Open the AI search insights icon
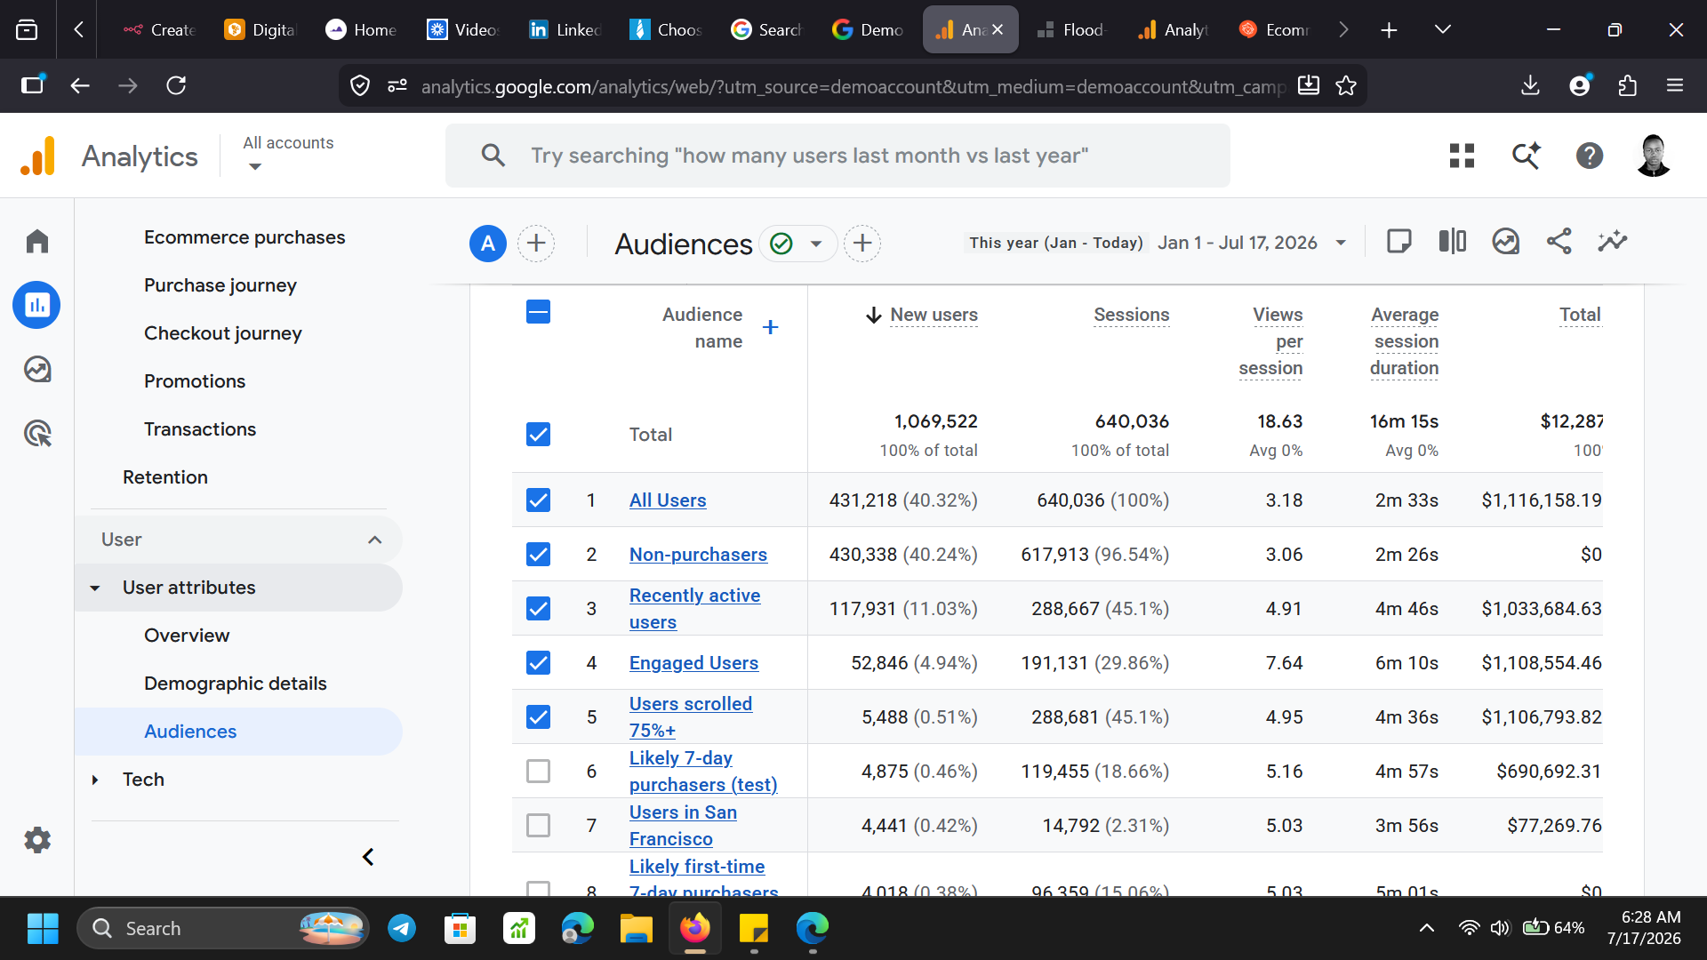This screenshot has width=1707, height=960. [x=1526, y=156]
